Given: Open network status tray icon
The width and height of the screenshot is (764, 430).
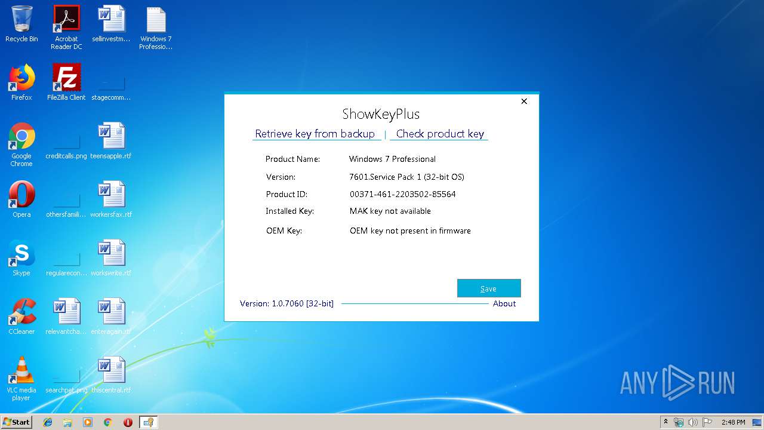Looking at the screenshot, I should [679, 422].
